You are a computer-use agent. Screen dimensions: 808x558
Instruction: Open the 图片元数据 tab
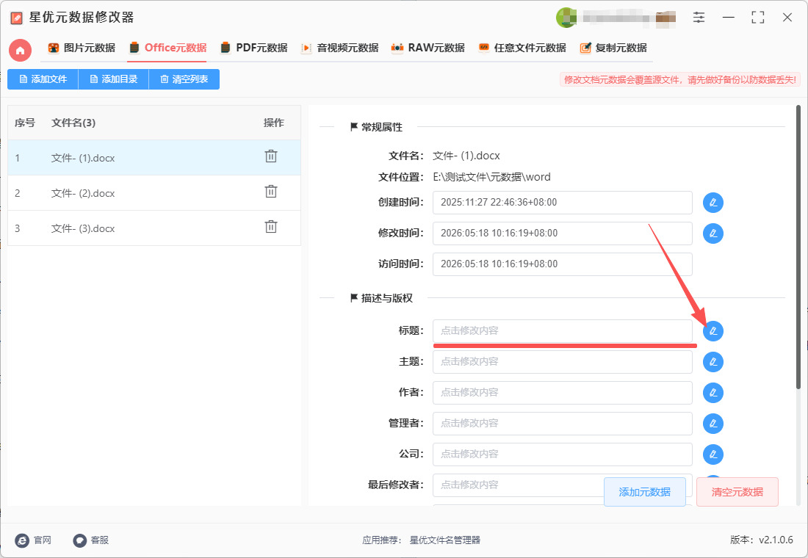click(82, 48)
